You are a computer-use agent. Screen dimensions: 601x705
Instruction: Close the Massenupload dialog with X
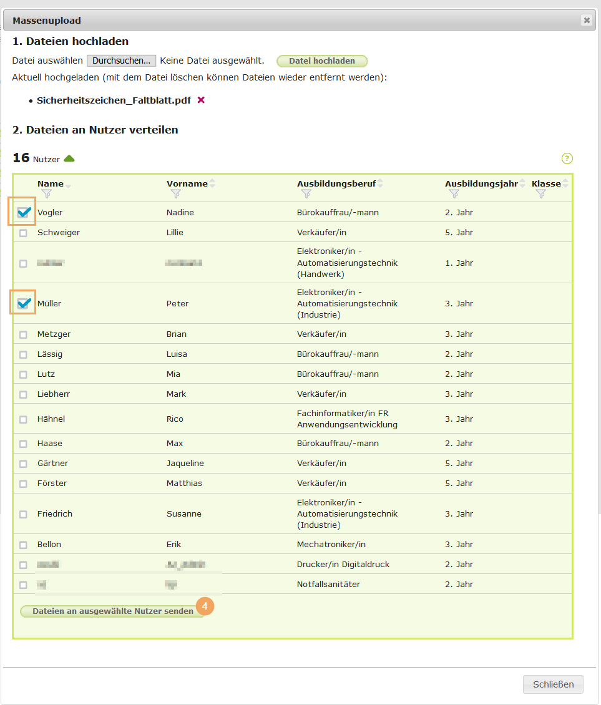click(587, 21)
